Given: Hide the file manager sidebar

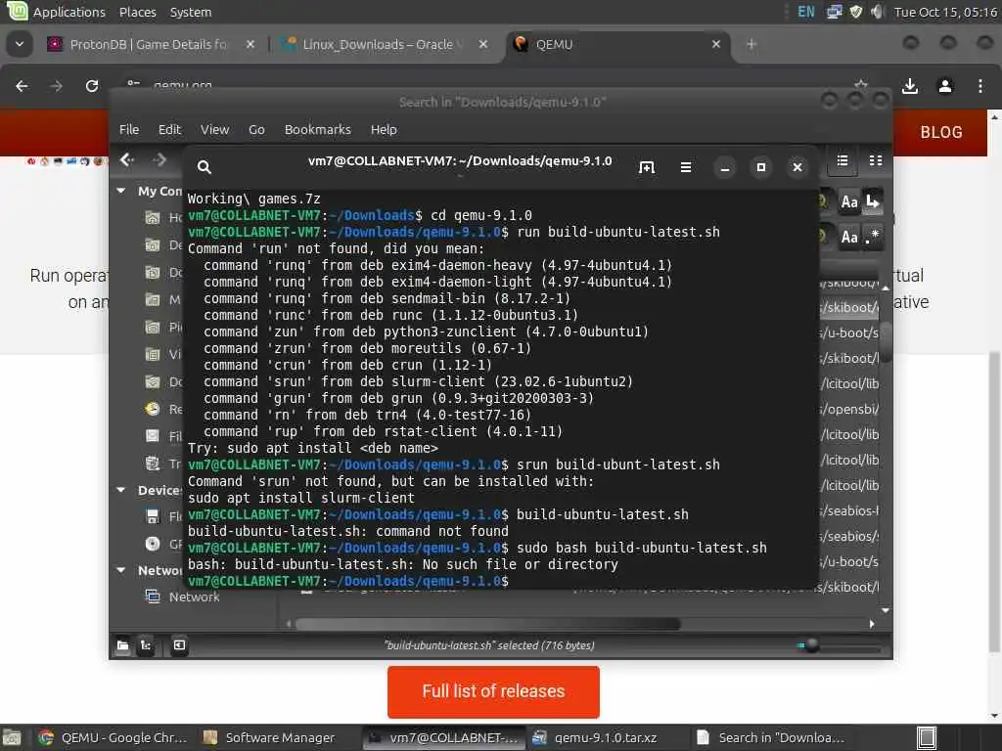Looking at the screenshot, I should point(180,645).
